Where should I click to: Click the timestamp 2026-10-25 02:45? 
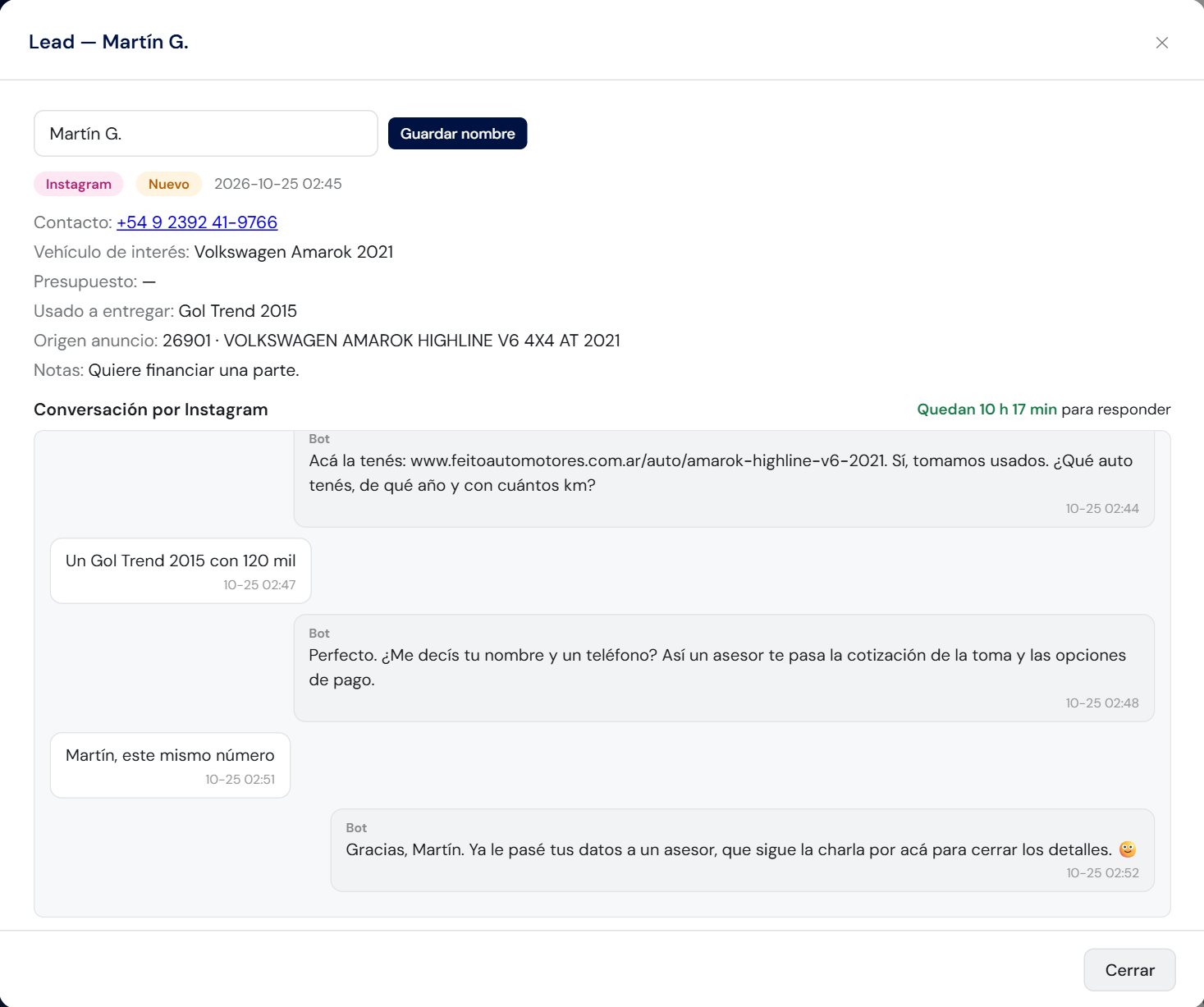(x=278, y=184)
